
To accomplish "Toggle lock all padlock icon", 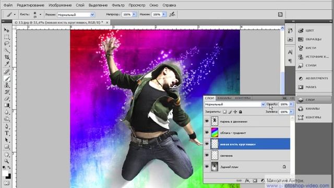I will (x=241, y=112).
